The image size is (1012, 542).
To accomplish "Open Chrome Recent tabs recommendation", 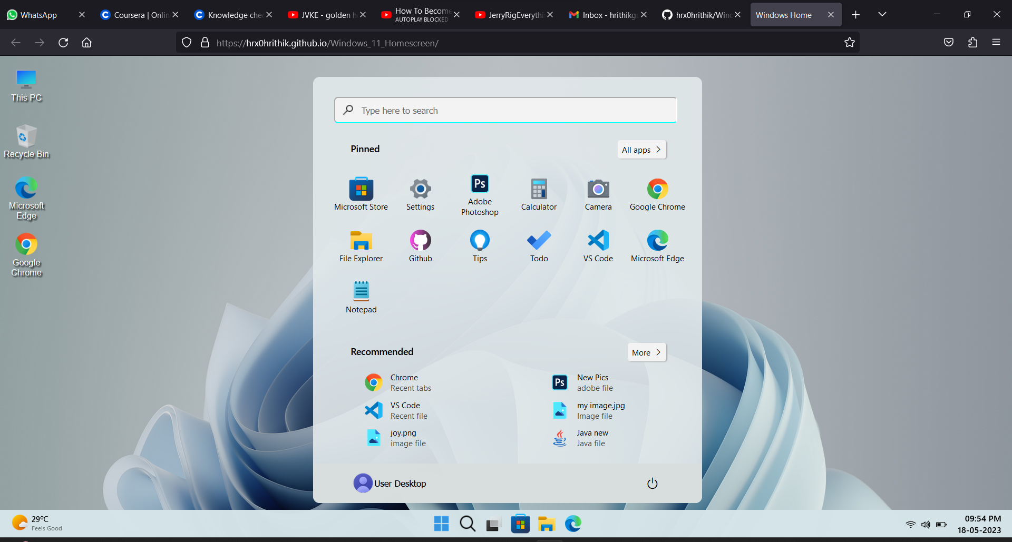I will (398, 382).
